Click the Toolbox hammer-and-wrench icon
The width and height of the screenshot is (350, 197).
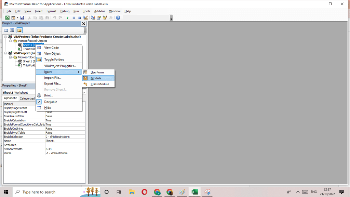click(111, 18)
